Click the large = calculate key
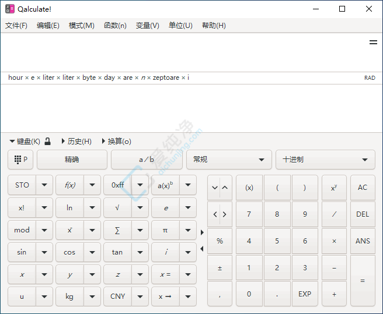Image resolution: width=383 pixels, height=314 pixels. [x=363, y=281]
